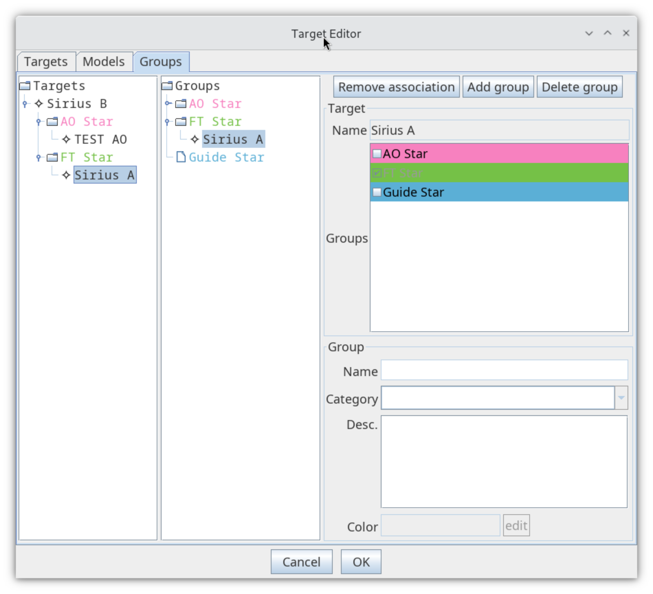This screenshot has width=653, height=594.
Task: Toggle the FT Star group checkbox
Action: point(377,173)
